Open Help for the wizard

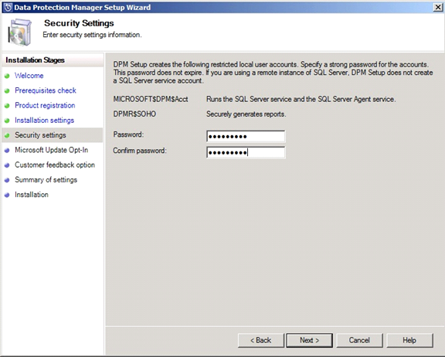point(409,340)
